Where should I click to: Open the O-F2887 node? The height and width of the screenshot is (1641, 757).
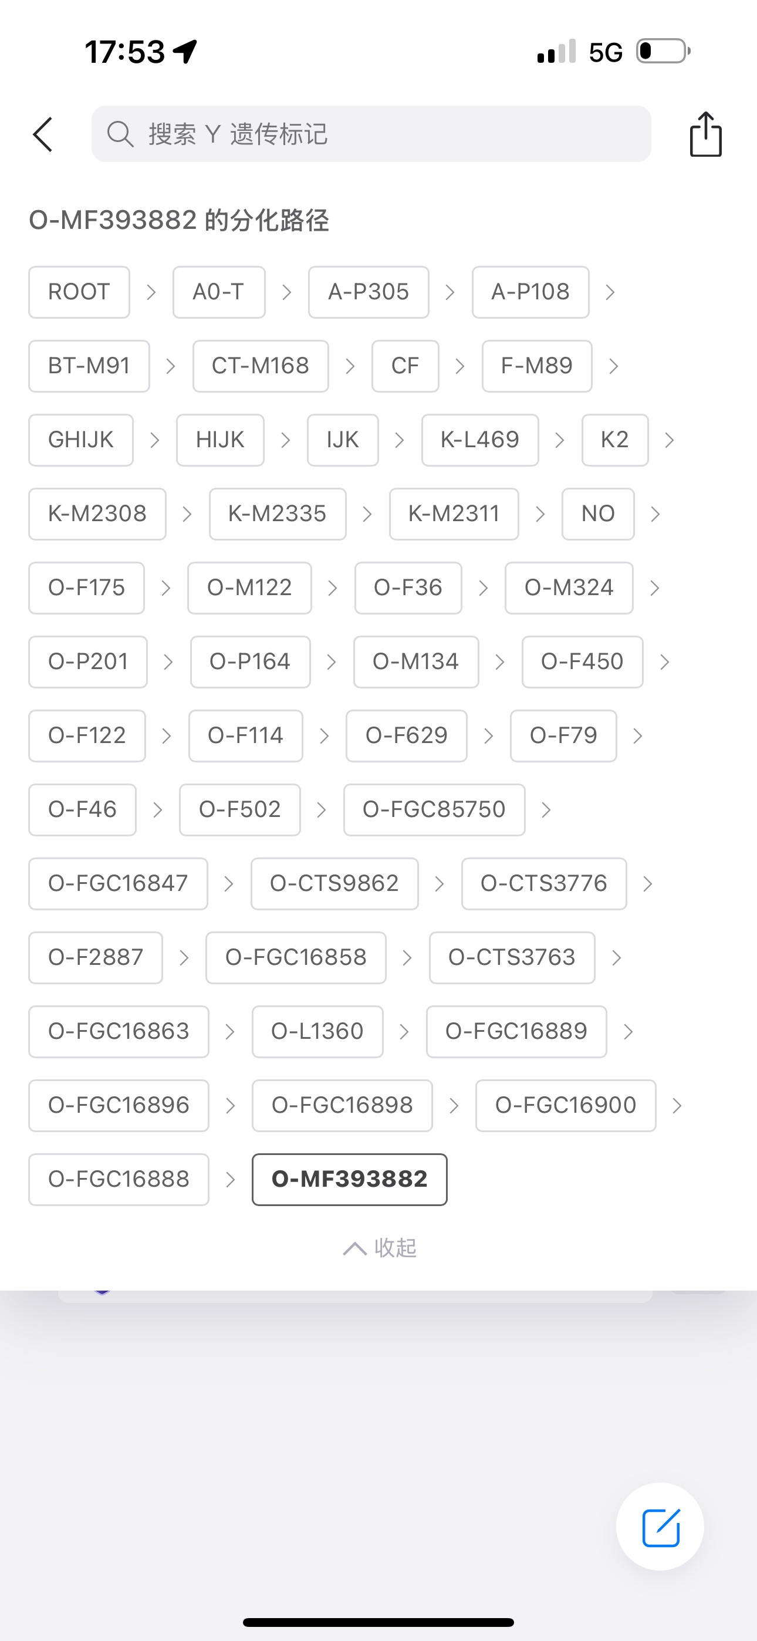point(96,957)
